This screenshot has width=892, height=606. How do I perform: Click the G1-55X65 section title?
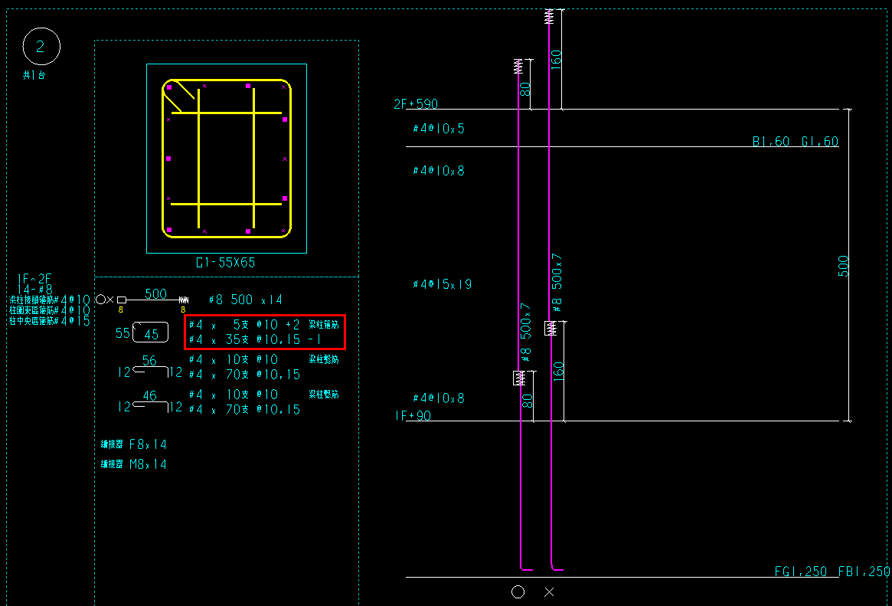(225, 262)
